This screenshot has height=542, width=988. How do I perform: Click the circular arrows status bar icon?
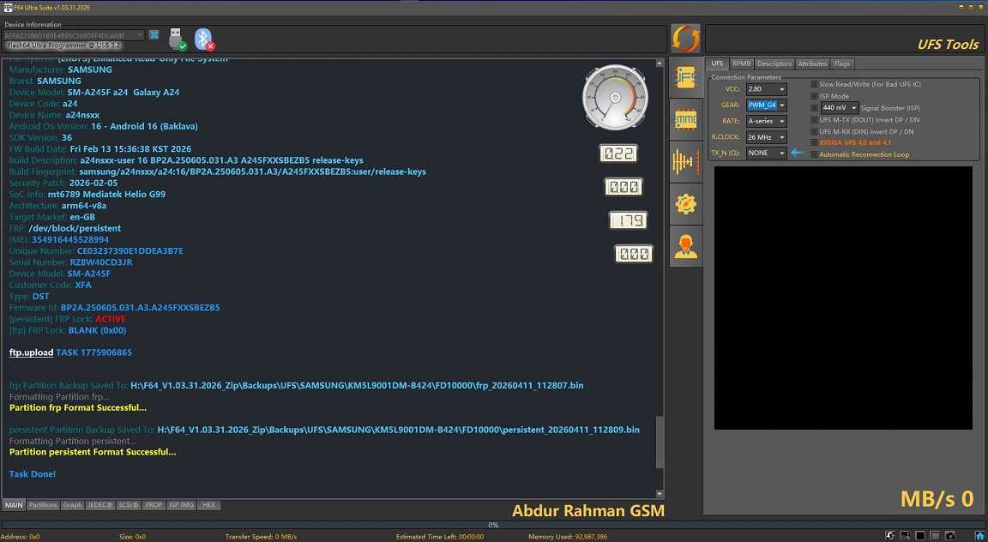(x=889, y=536)
